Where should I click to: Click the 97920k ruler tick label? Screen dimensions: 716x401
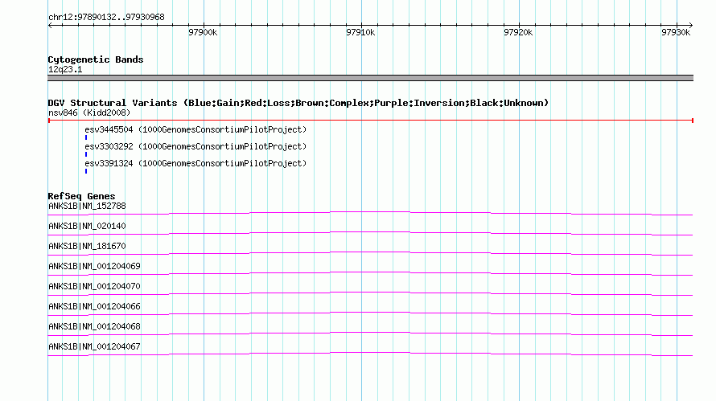[x=518, y=32]
